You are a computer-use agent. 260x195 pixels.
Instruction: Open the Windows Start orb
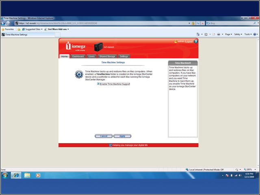pos(5,175)
